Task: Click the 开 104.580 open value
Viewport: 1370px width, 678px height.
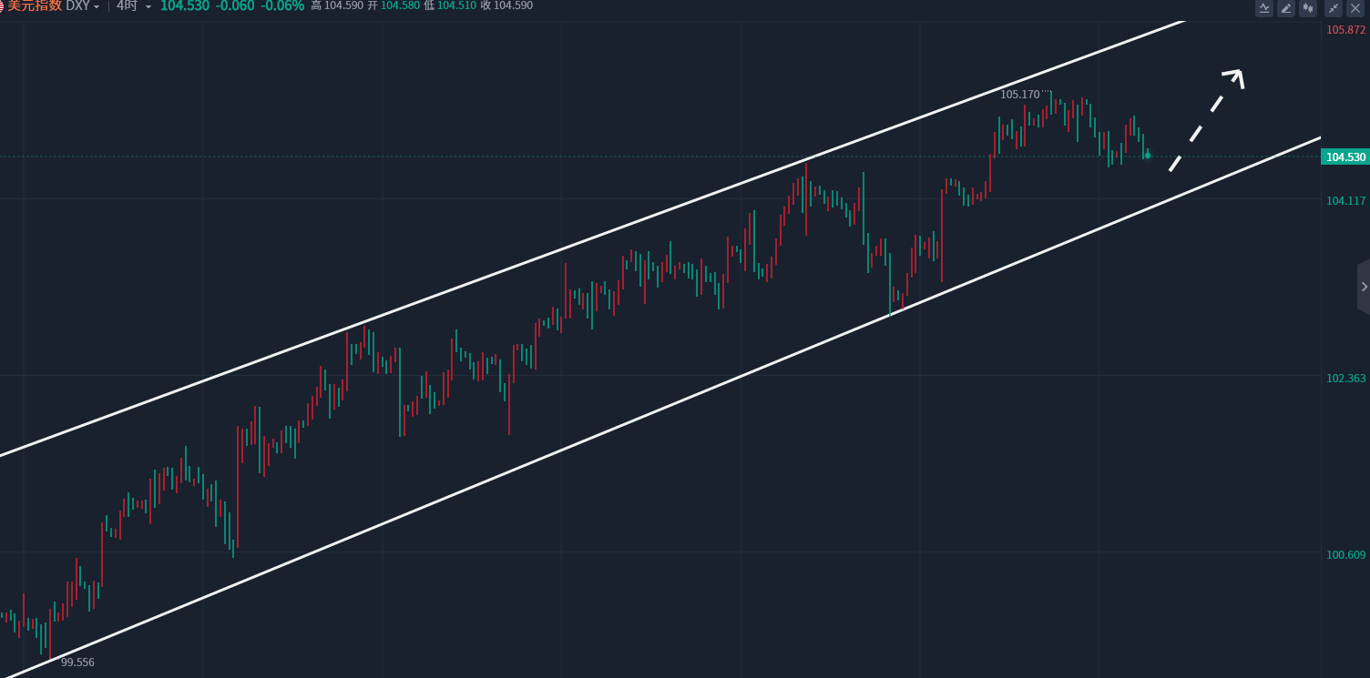Action: click(x=394, y=5)
